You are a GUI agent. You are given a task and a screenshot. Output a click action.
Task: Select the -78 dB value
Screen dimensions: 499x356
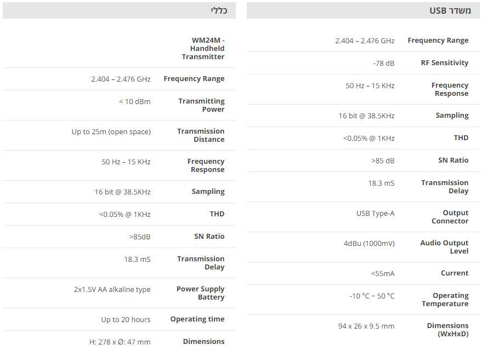383,64
